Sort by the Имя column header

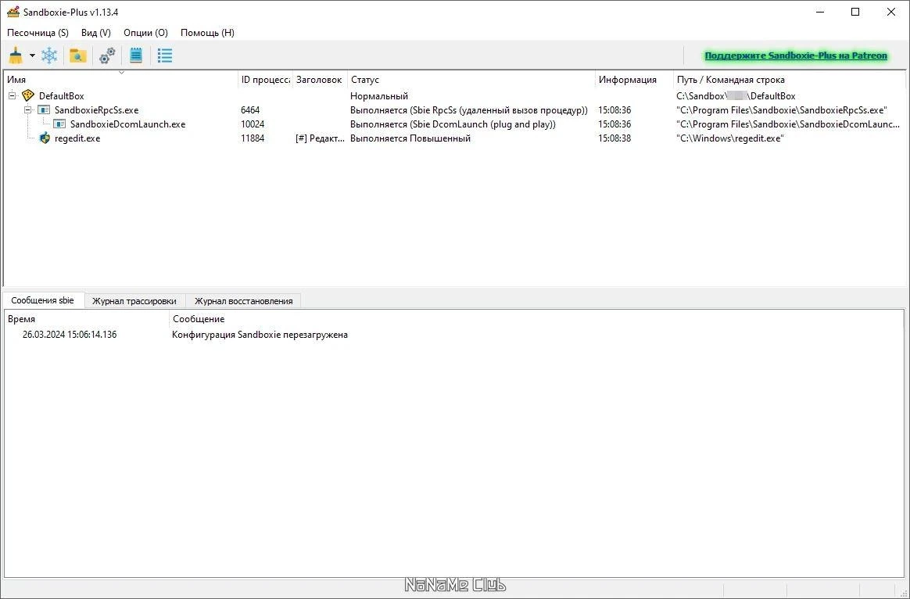coord(120,80)
